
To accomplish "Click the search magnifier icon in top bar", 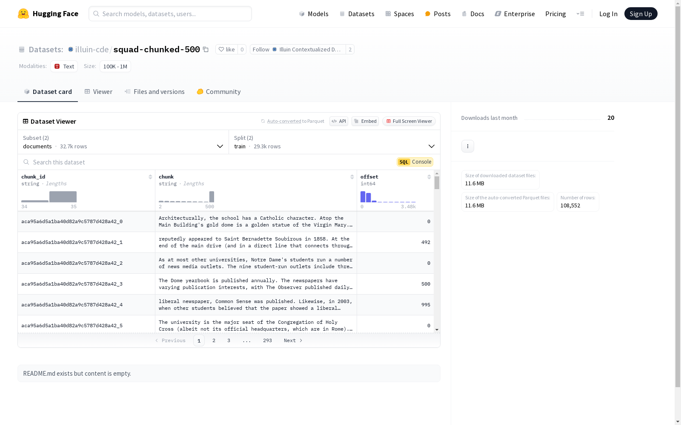I will tap(96, 14).
